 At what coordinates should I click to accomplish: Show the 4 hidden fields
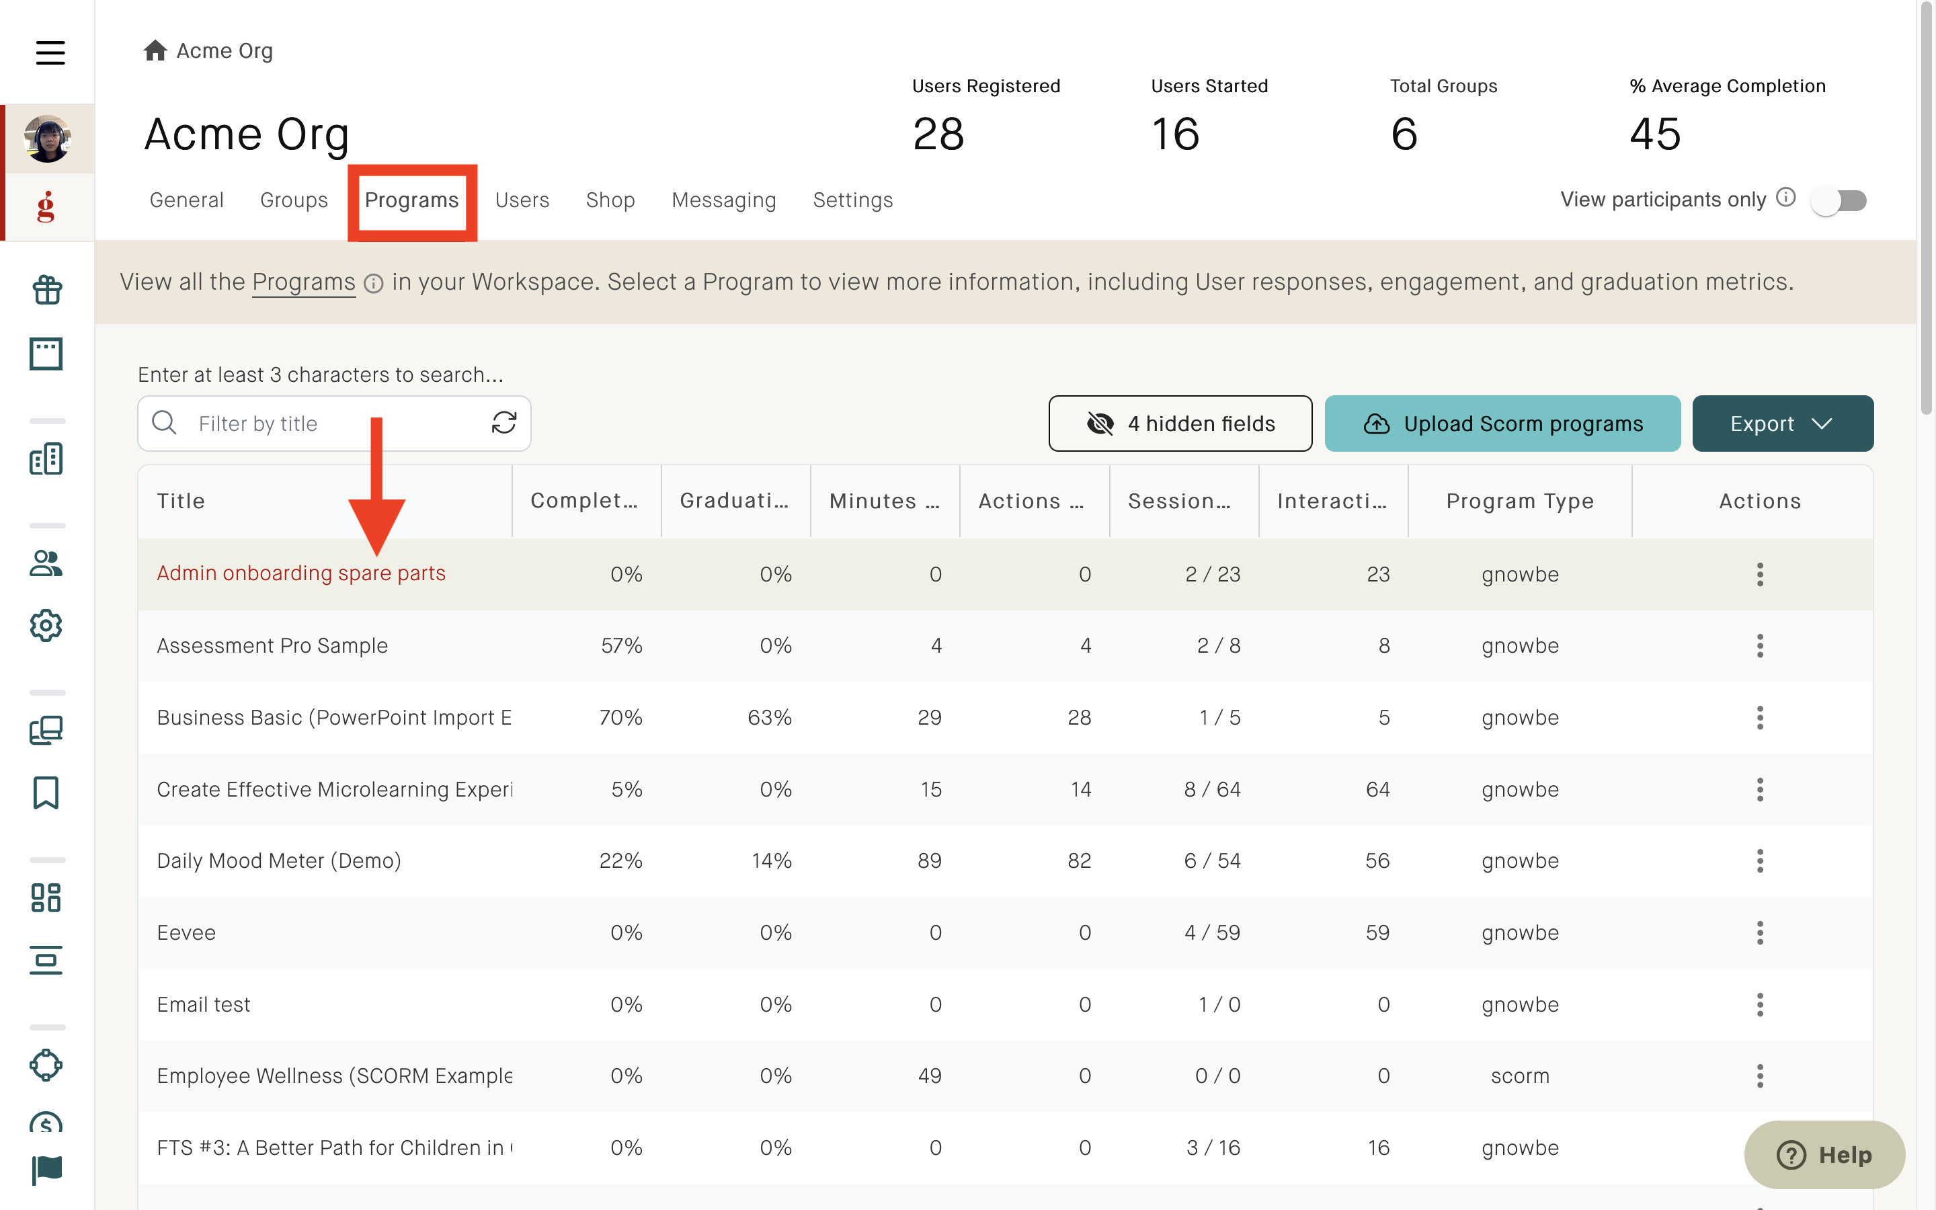click(x=1180, y=424)
